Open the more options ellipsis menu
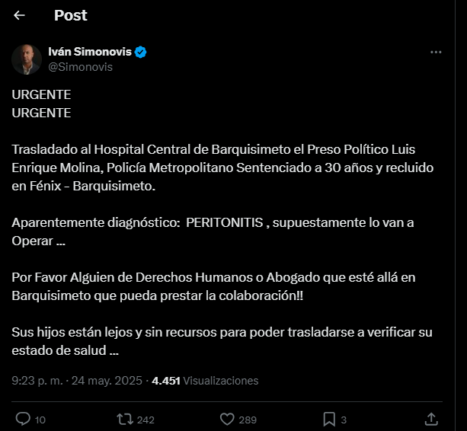Viewport: 467px width, 431px height. (436, 53)
